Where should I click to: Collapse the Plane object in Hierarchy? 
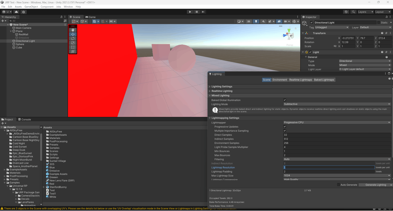(x=11, y=31)
